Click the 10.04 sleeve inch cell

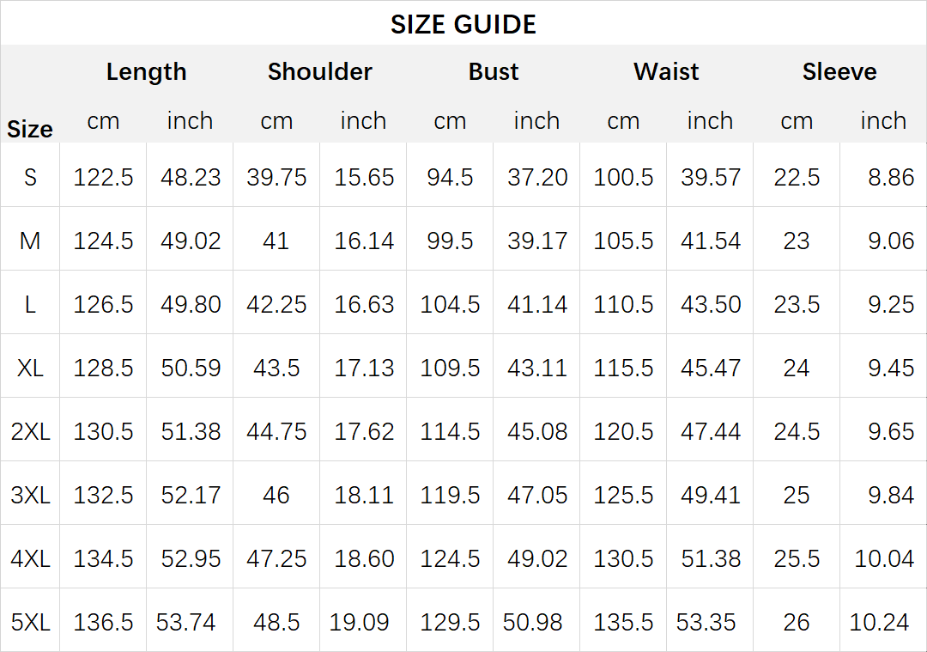(884, 558)
